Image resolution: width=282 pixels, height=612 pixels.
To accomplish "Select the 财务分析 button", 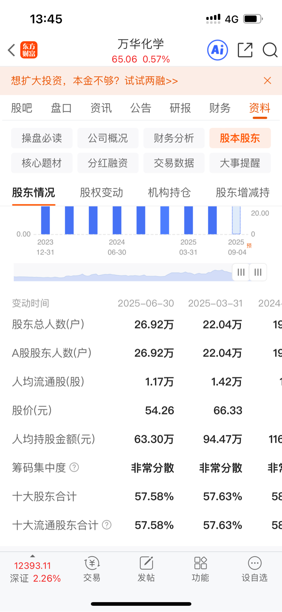I will 174,138.
